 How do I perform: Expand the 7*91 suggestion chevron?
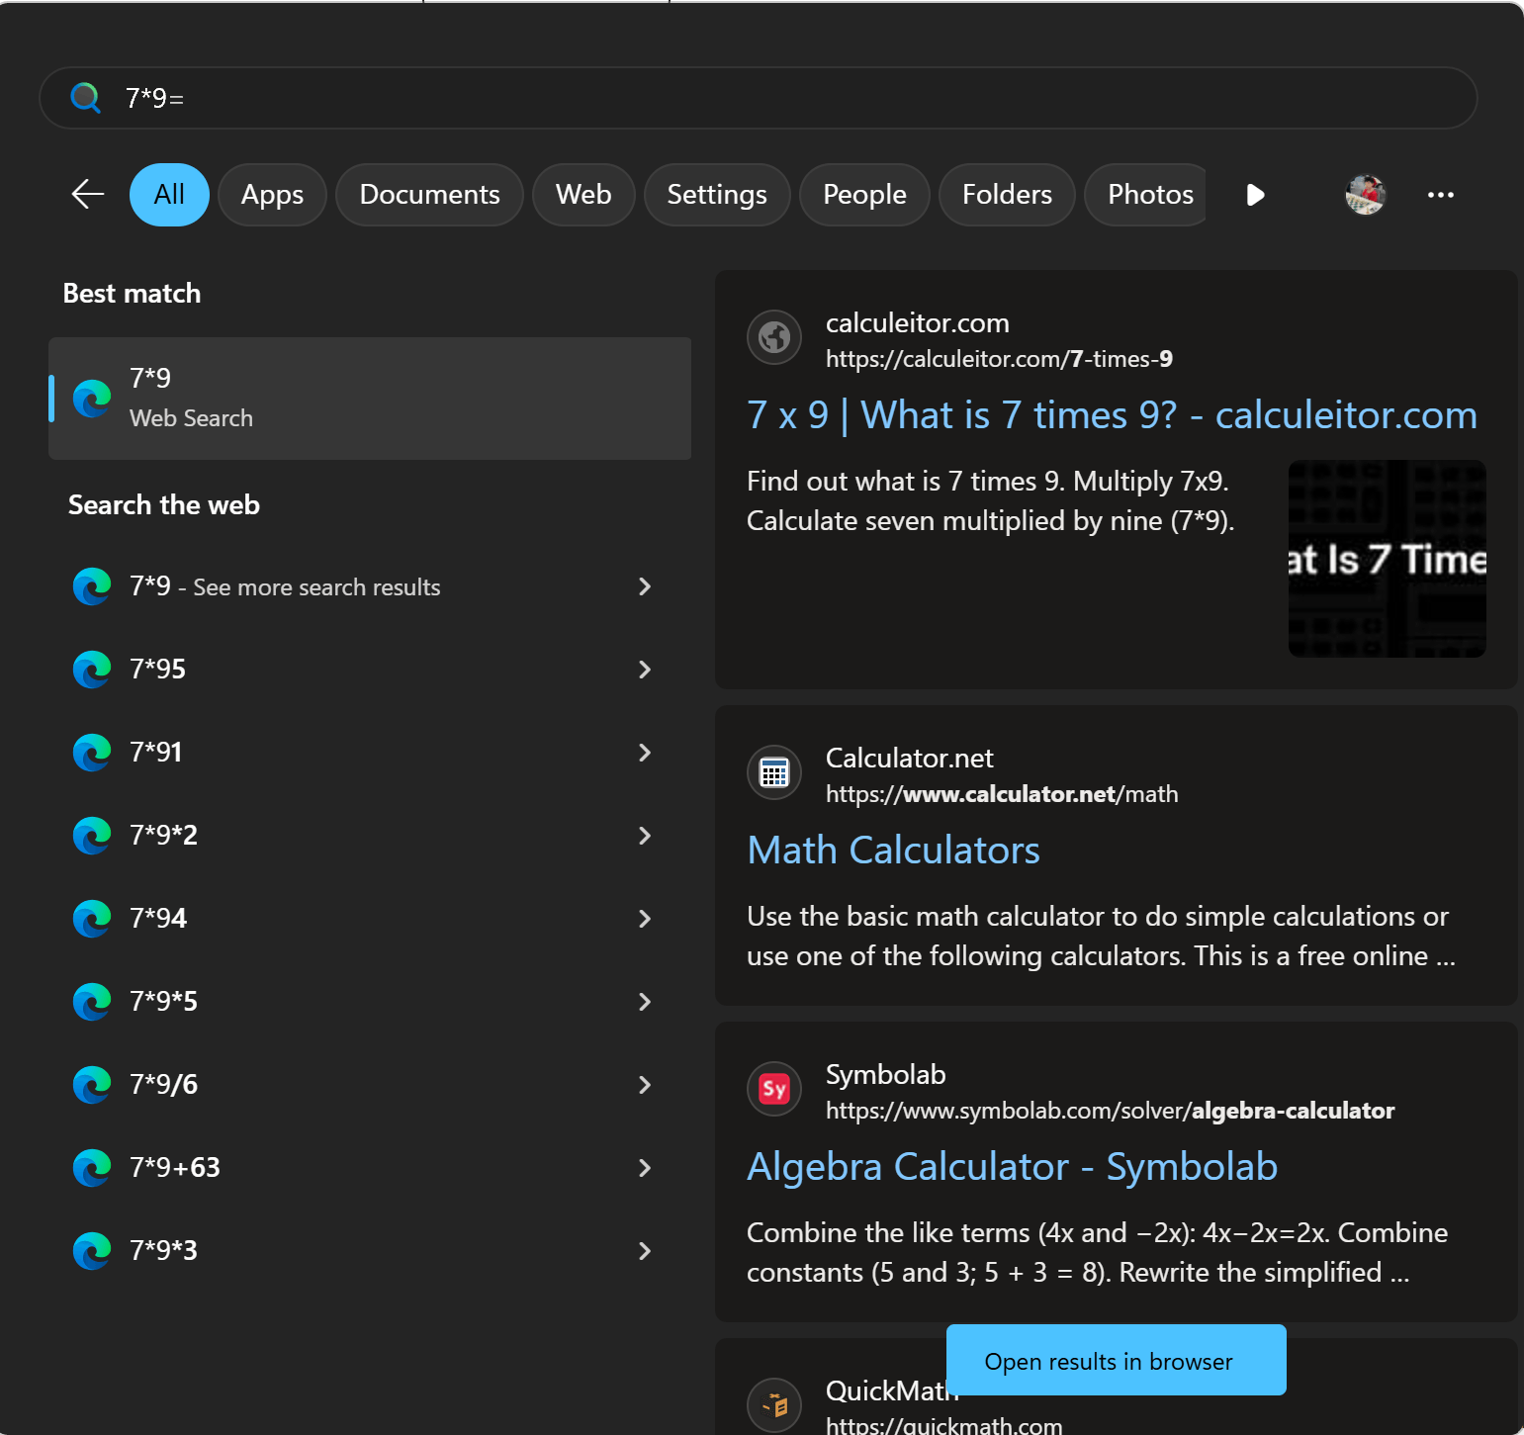[x=645, y=753]
